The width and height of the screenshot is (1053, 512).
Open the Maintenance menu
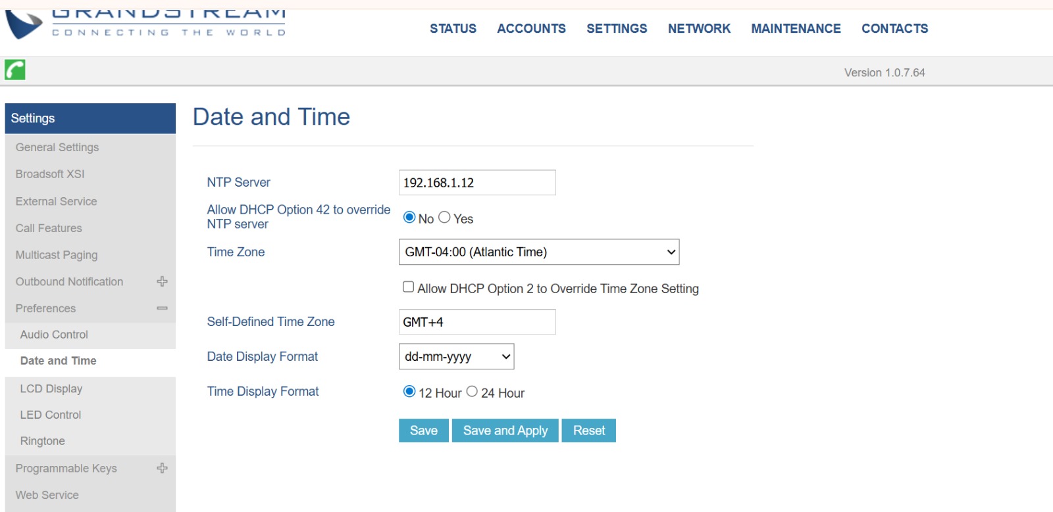(796, 28)
